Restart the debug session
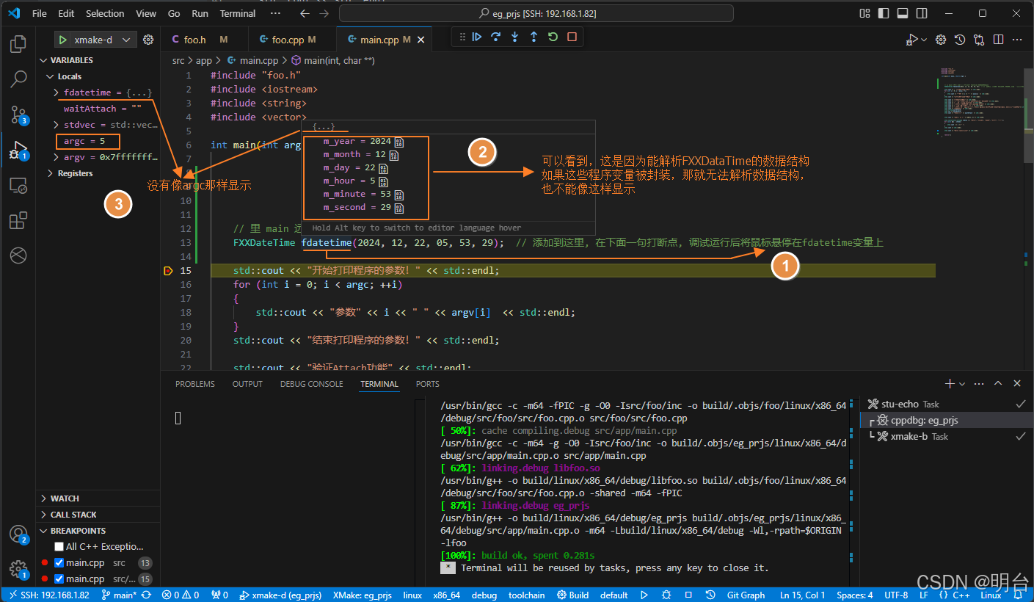This screenshot has width=1034, height=602. 553,37
